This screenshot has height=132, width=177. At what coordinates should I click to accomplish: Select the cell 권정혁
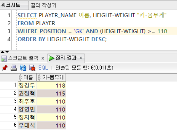point(27,93)
